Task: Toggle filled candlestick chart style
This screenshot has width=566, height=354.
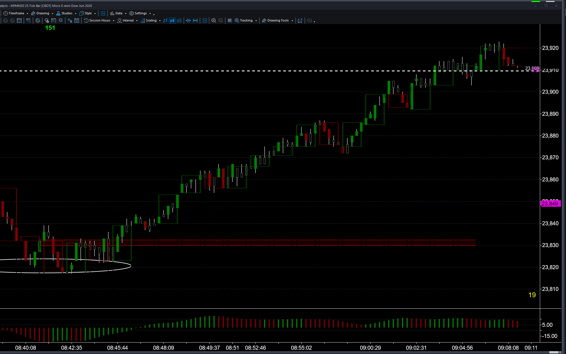Action: click(x=172, y=20)
